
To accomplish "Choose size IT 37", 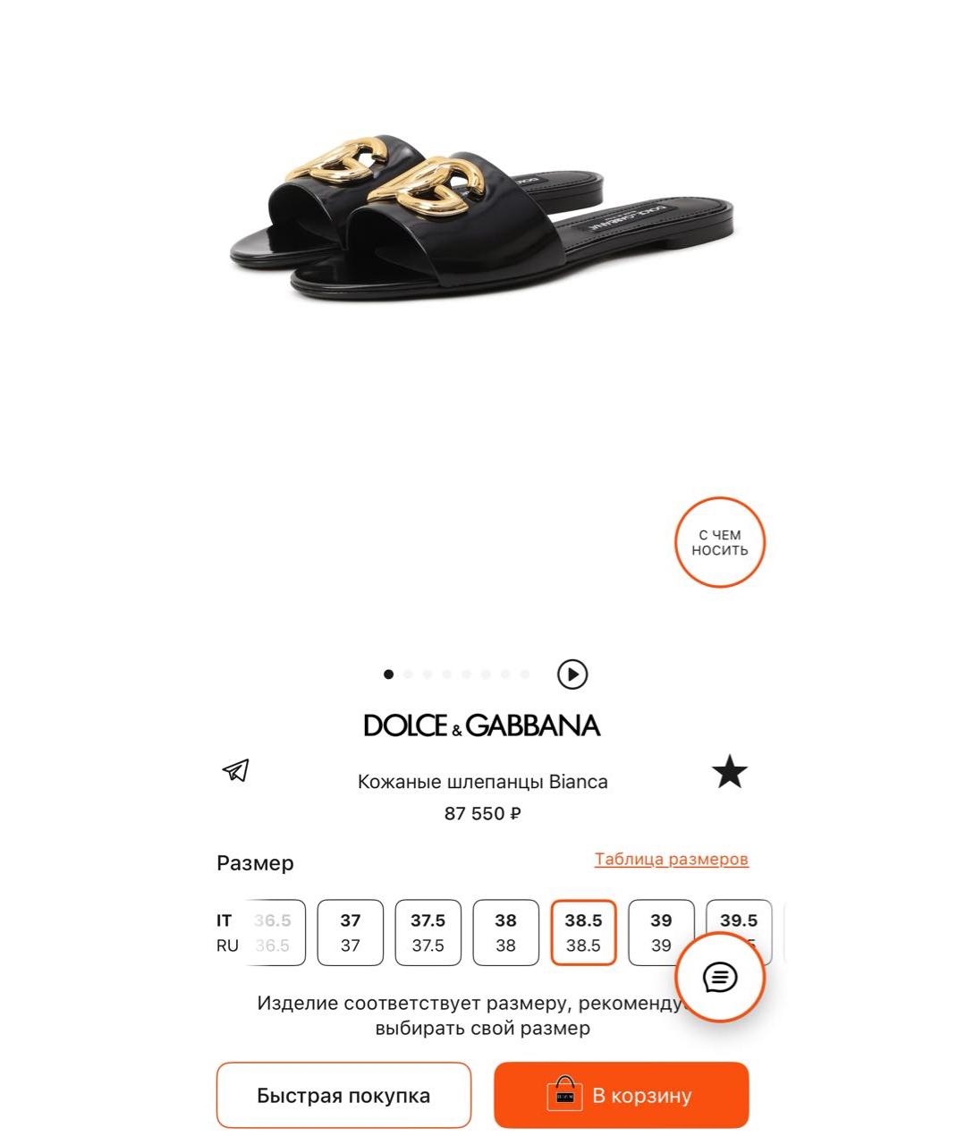I will (x=351, y=933).
